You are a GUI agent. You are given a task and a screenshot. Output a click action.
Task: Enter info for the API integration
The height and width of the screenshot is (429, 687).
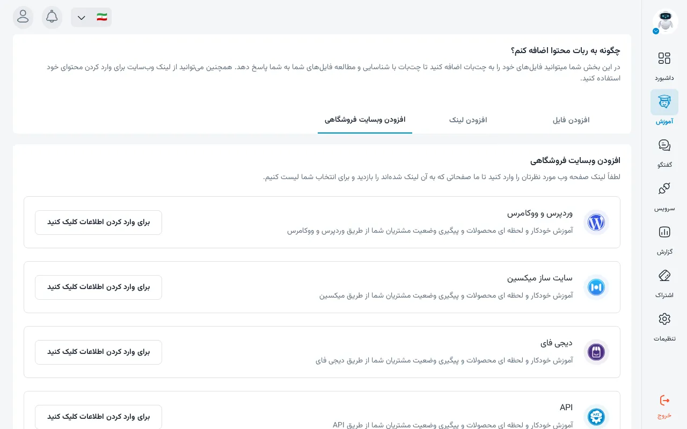[98, 417]
